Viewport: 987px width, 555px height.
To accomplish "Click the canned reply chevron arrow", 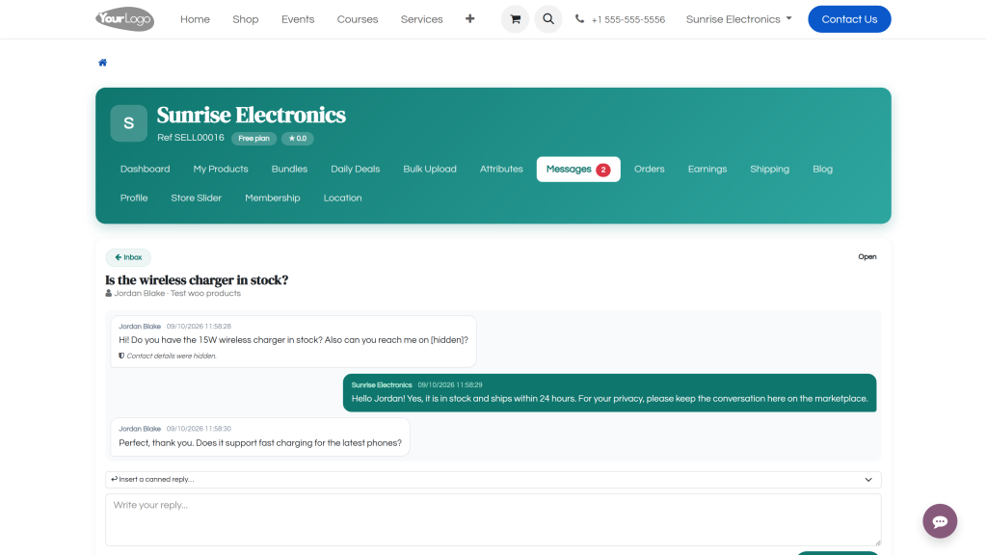I will tap(868, 480).
